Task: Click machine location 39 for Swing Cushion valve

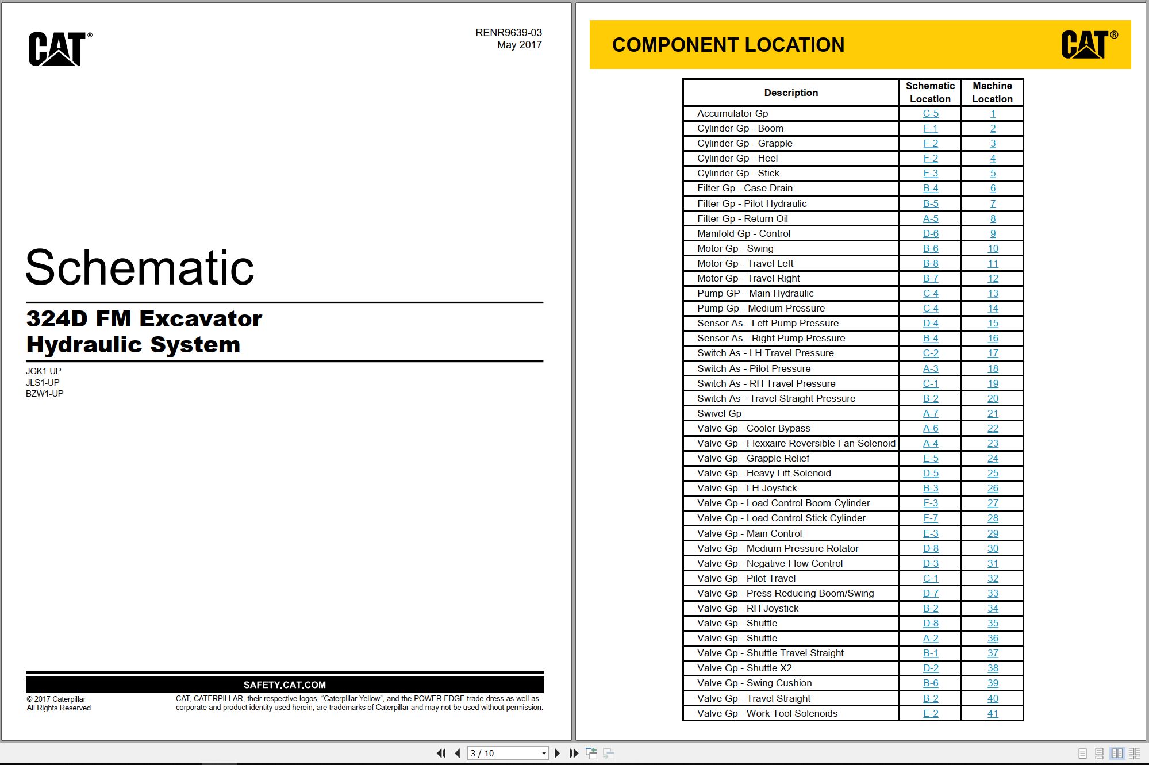Action: [x=993, y=683]
